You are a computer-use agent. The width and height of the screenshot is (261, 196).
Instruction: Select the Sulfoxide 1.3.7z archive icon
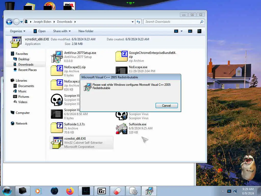pos(57,128)
